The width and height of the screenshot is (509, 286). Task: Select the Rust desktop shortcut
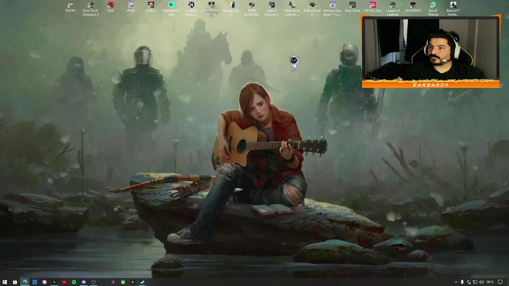coord(111,7)
